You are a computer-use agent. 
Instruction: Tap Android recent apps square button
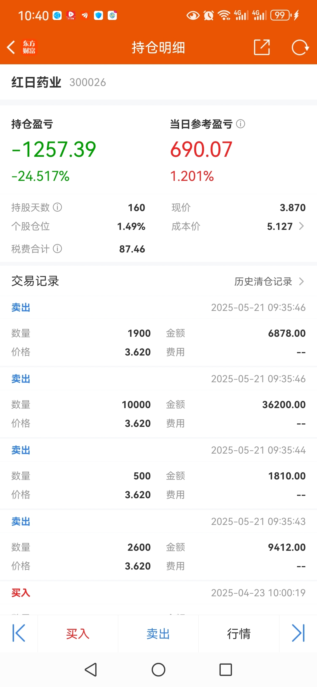click(226, 670)
